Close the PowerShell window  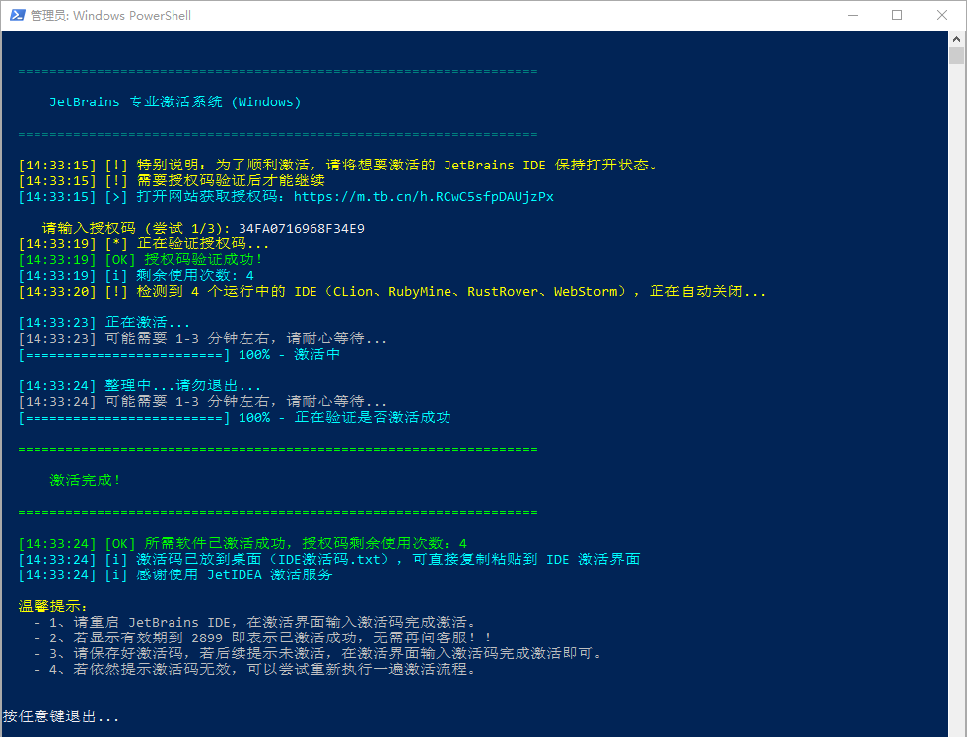coord(942,15)
